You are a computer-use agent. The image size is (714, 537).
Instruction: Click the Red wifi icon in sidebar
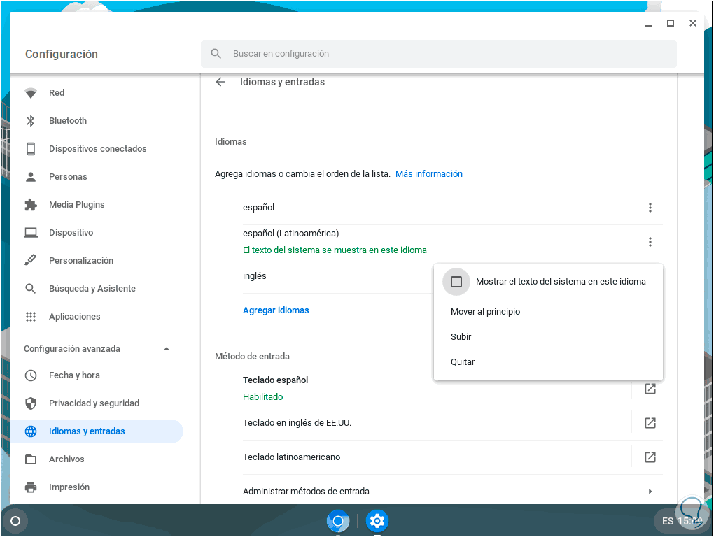pos(31,93)
